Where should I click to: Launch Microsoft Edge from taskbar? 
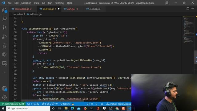point(72,108)
